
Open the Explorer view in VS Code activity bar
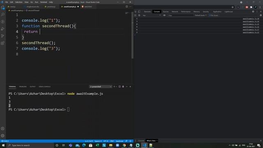pyautogui.click(x=3, y=8)
